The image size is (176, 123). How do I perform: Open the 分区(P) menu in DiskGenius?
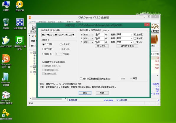51,22
